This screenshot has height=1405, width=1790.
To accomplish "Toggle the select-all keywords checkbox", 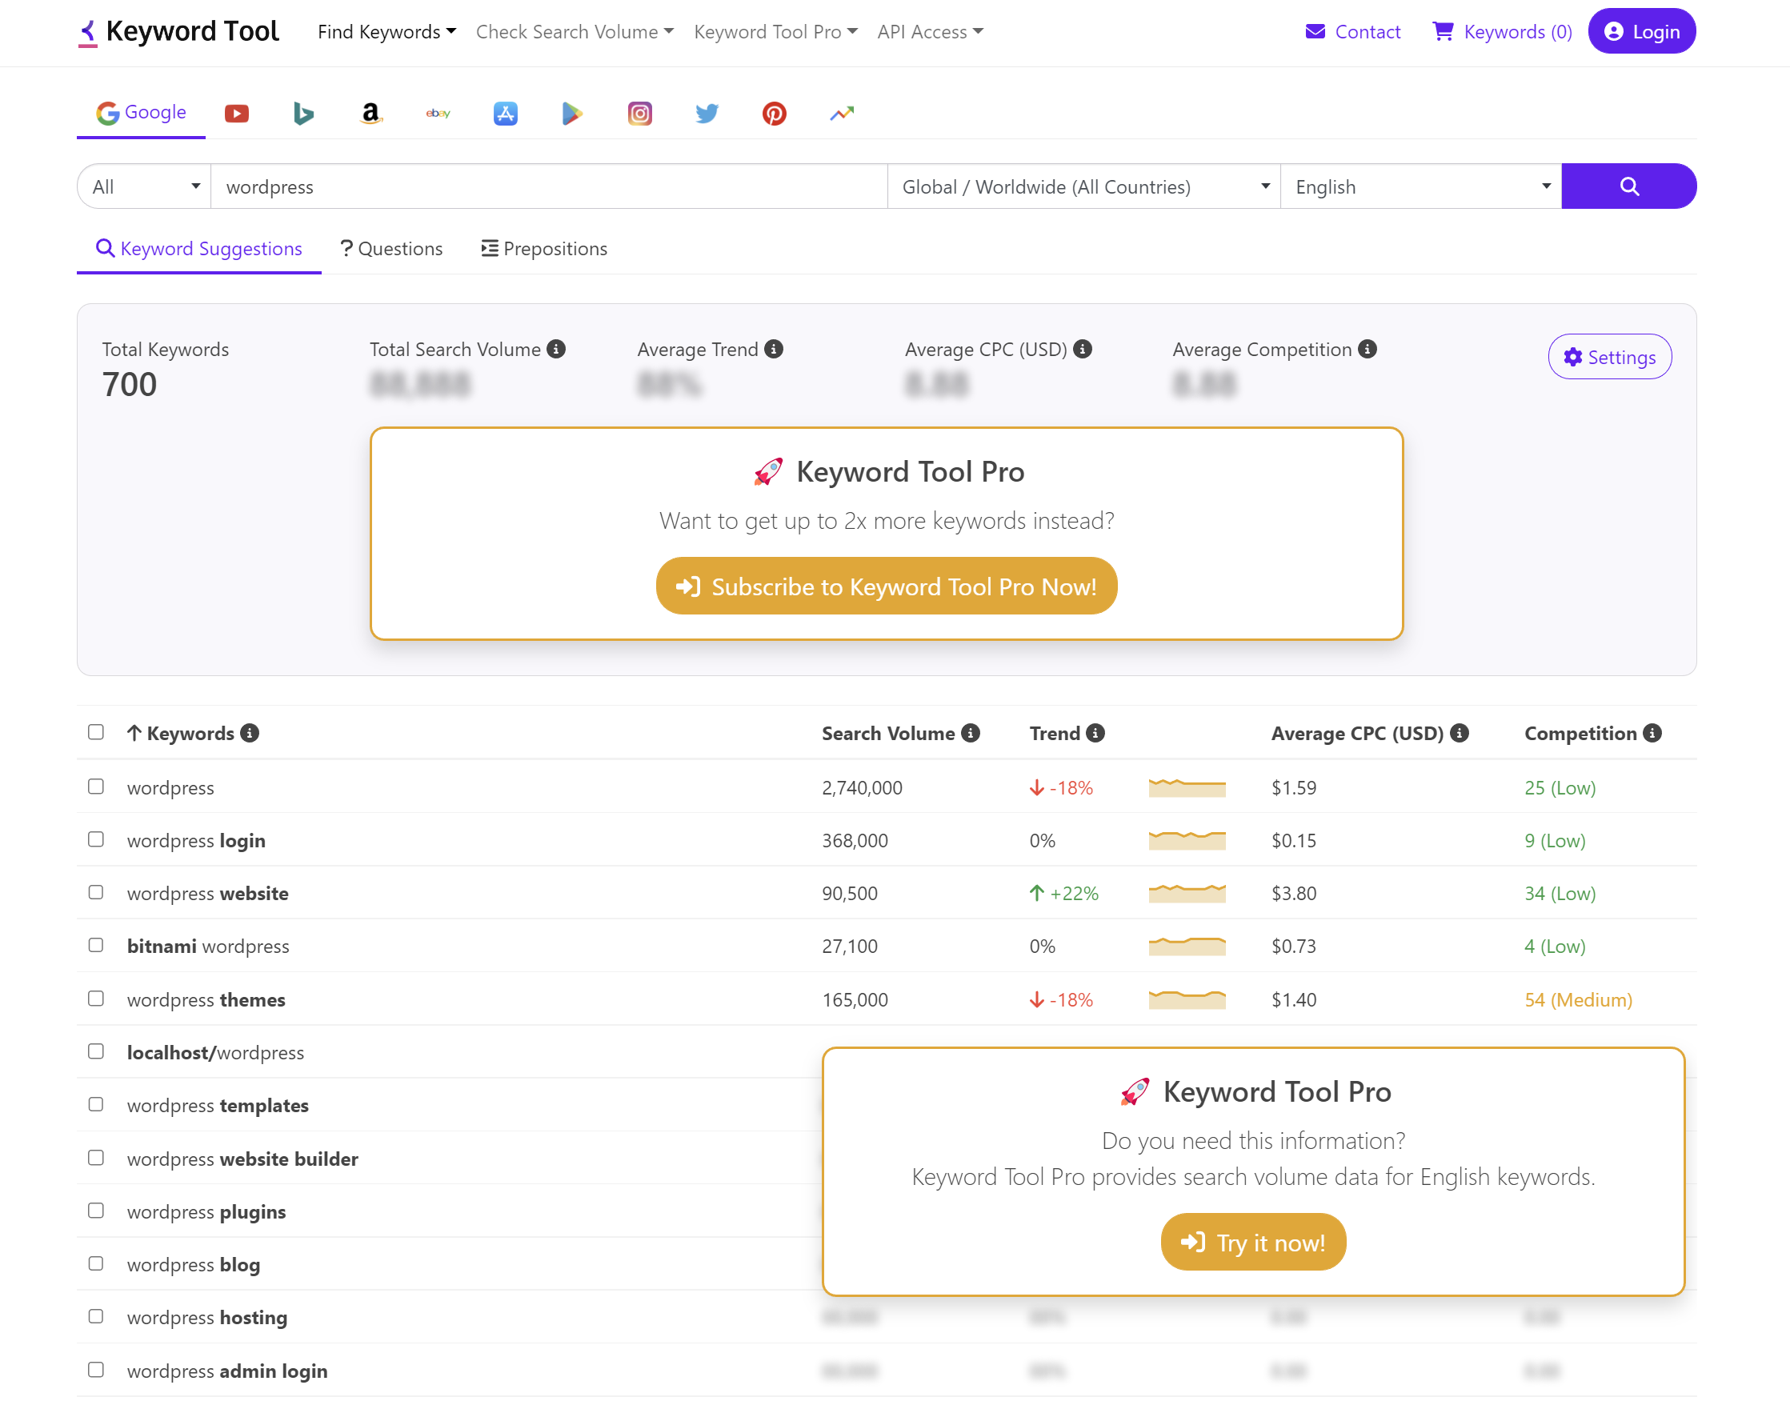I will 96,732.
